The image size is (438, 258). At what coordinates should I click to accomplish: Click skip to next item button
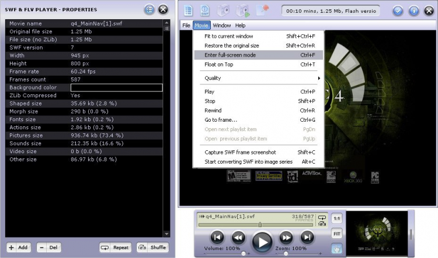307,238
